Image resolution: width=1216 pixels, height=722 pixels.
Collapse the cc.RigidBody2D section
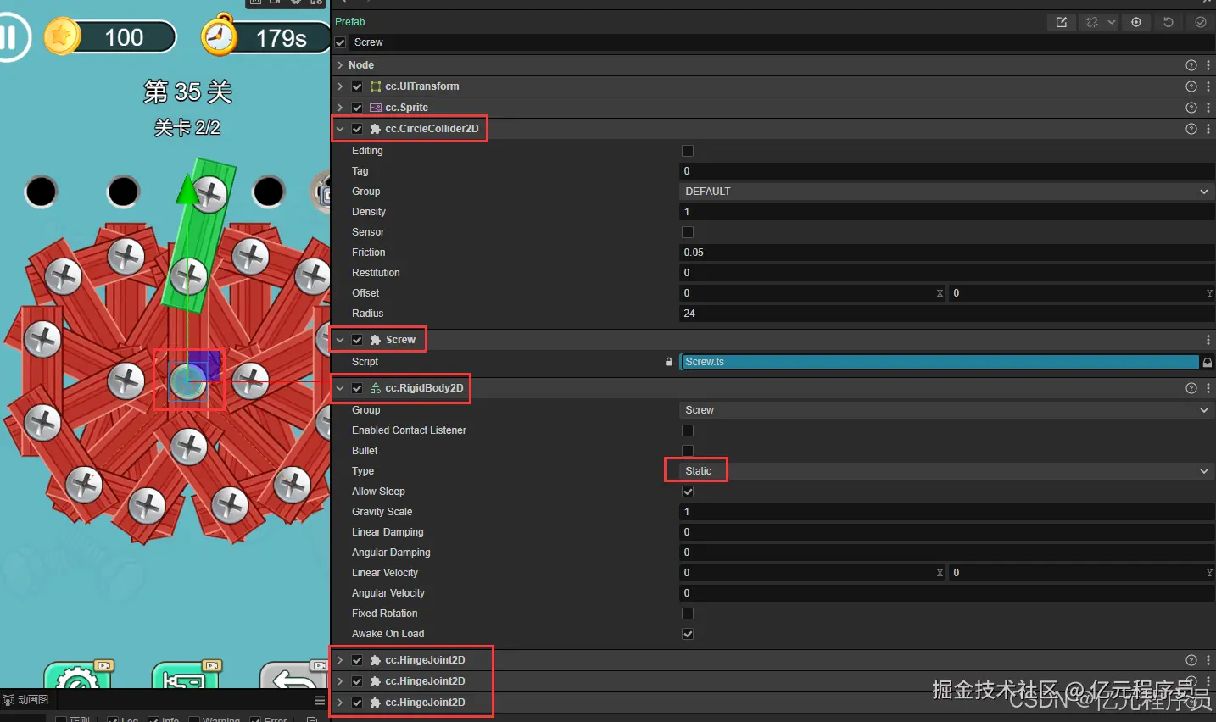click(340, 388)
